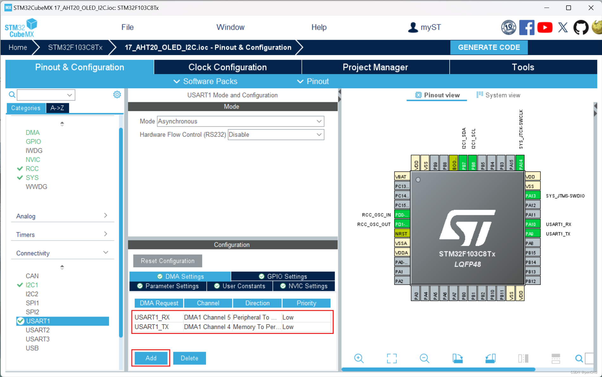Image resolution: width=602 pixels, height=377 pixels.
Task: Open the NVIC Settings tab
Action: click(x=304, y=286)
